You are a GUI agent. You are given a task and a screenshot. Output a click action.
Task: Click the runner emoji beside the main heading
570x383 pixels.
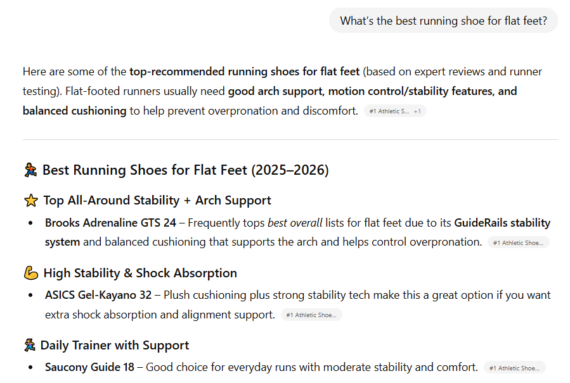30,170
